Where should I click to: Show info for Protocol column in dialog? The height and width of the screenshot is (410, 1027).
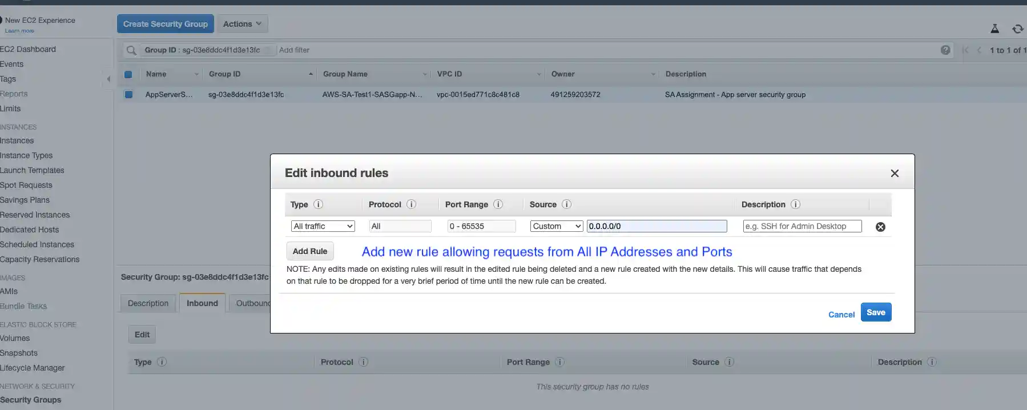click(411, 204)
